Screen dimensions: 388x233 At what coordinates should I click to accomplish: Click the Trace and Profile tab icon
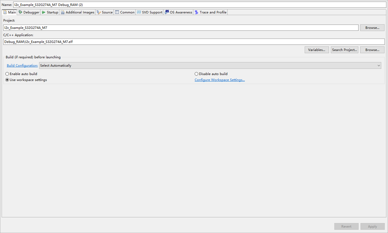[197, 12]
